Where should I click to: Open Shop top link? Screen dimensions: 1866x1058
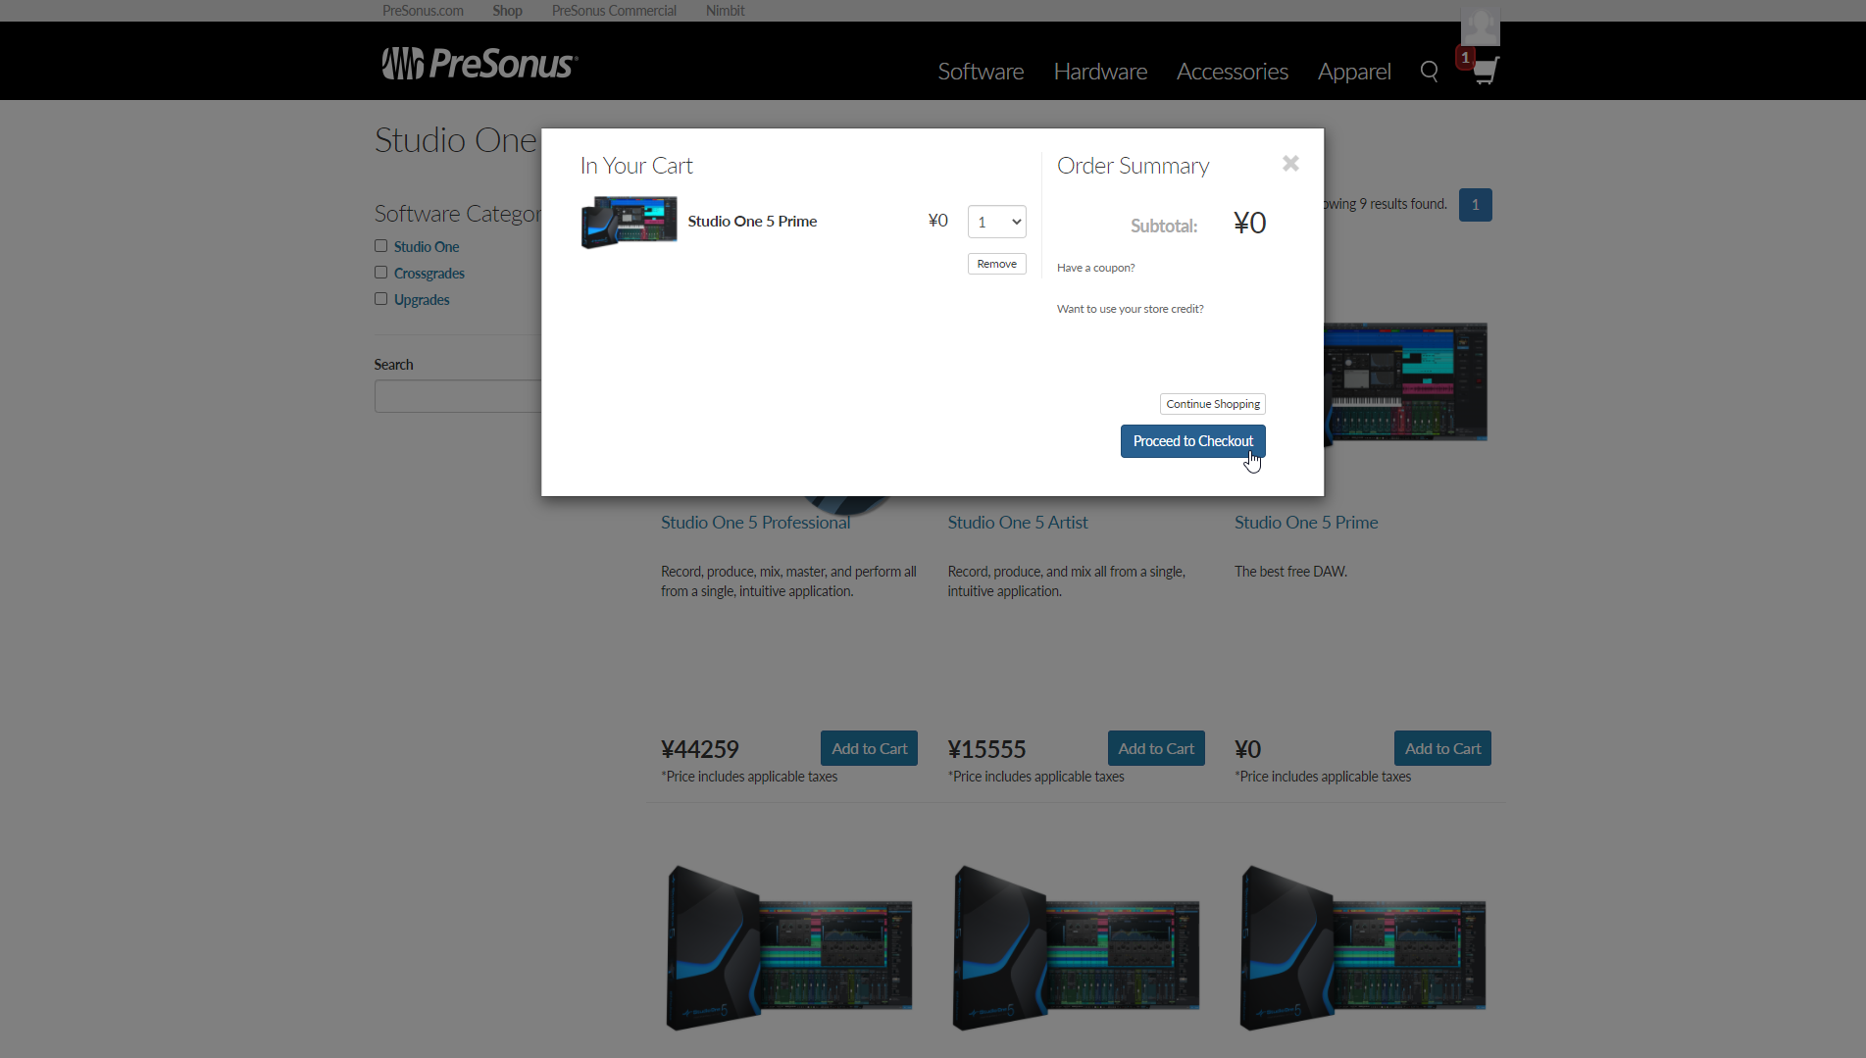(507, 11)
